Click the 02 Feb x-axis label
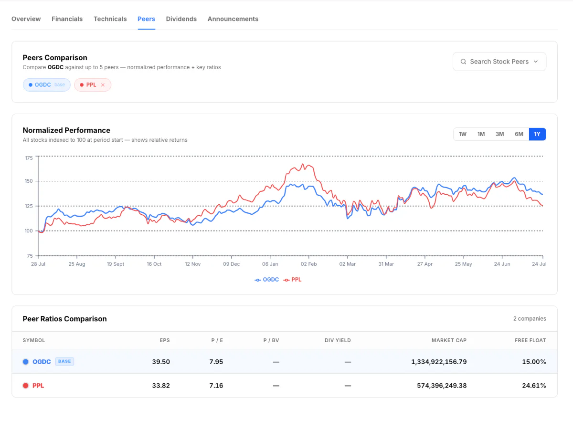The width and height of the screenshot is (573, 430). pos(309,264)
